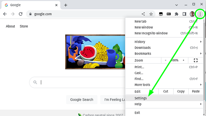This screenshot has height=116, width=206.
Task: Click the profile avatar picture
Action: pos(192,14)
